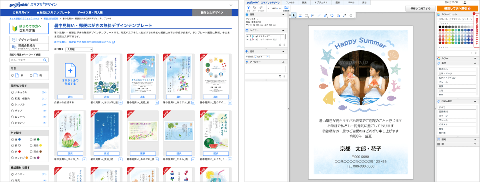
Task: Click the external link icon next to the spec link
Action: (114, 42)
